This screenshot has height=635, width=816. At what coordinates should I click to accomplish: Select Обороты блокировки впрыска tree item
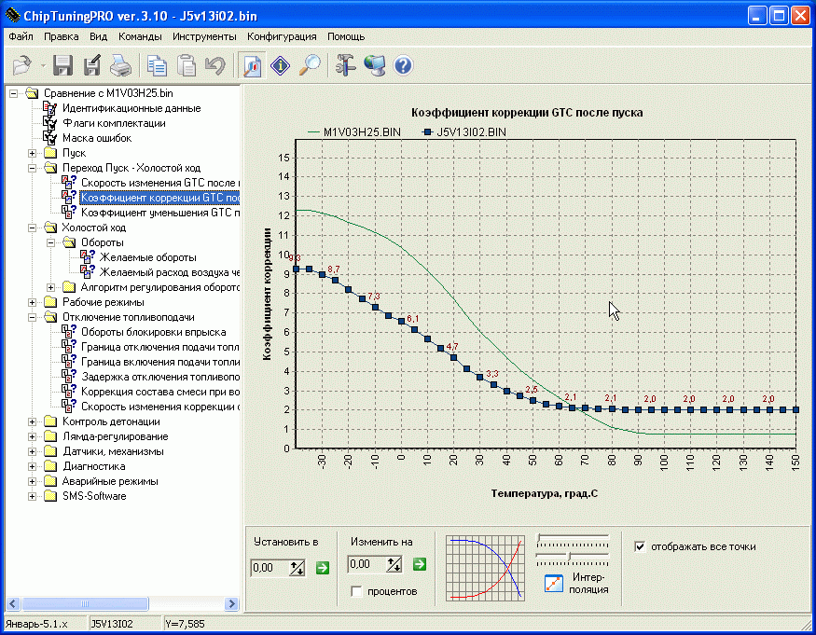pyautogui.click(x=154, y=332)
